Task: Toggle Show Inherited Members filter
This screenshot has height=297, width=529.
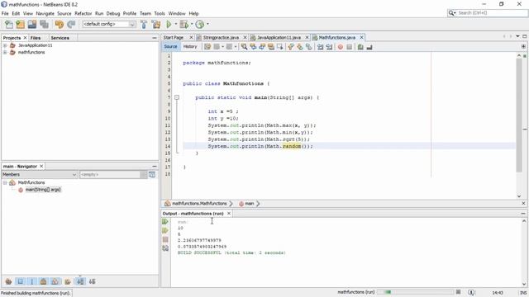Action: coord(8,281)
